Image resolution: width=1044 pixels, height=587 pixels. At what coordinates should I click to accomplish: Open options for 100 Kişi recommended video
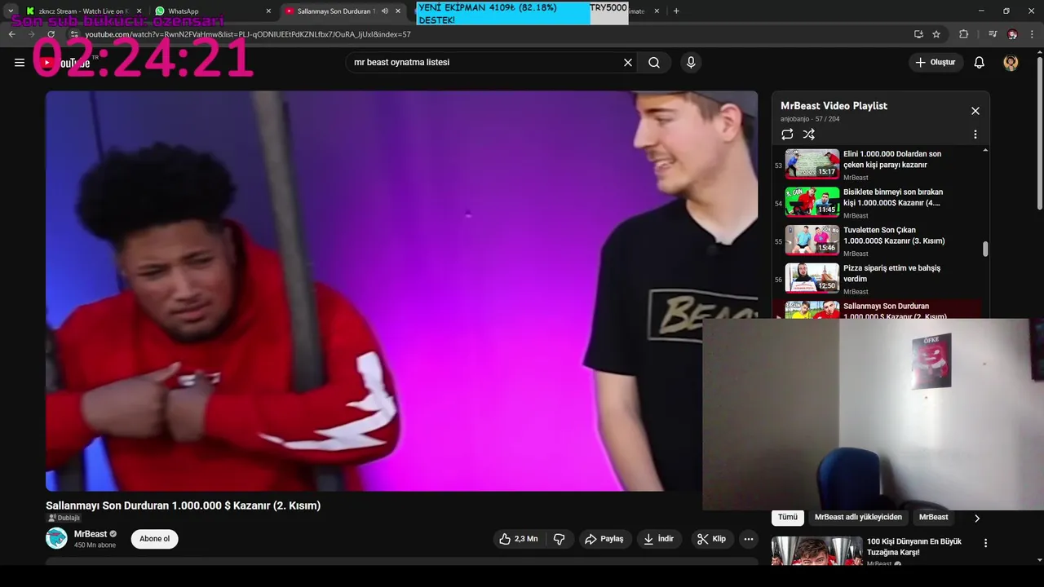985,543
